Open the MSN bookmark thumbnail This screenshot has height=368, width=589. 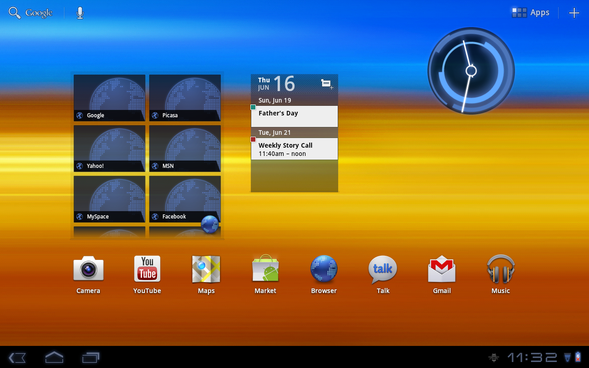pos(185,149)
